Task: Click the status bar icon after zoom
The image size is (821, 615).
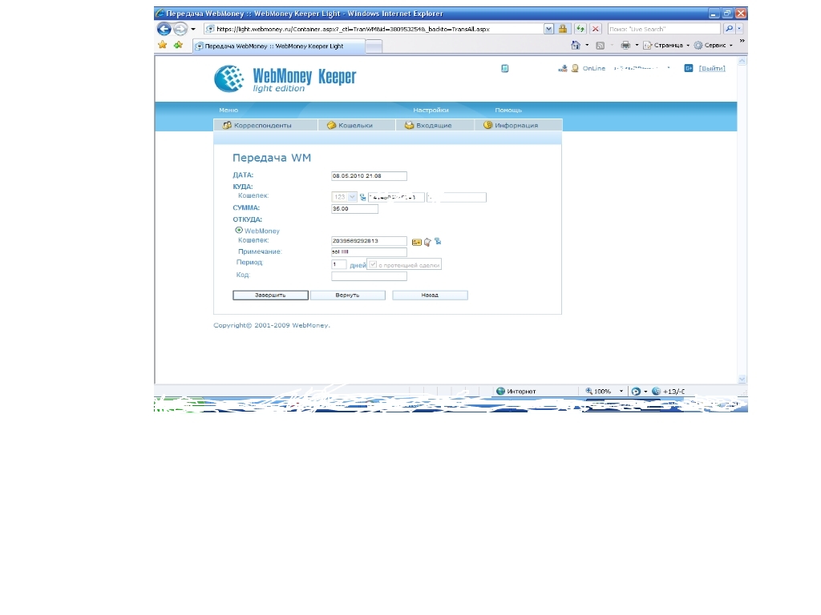Action: (x=636, y=391)
